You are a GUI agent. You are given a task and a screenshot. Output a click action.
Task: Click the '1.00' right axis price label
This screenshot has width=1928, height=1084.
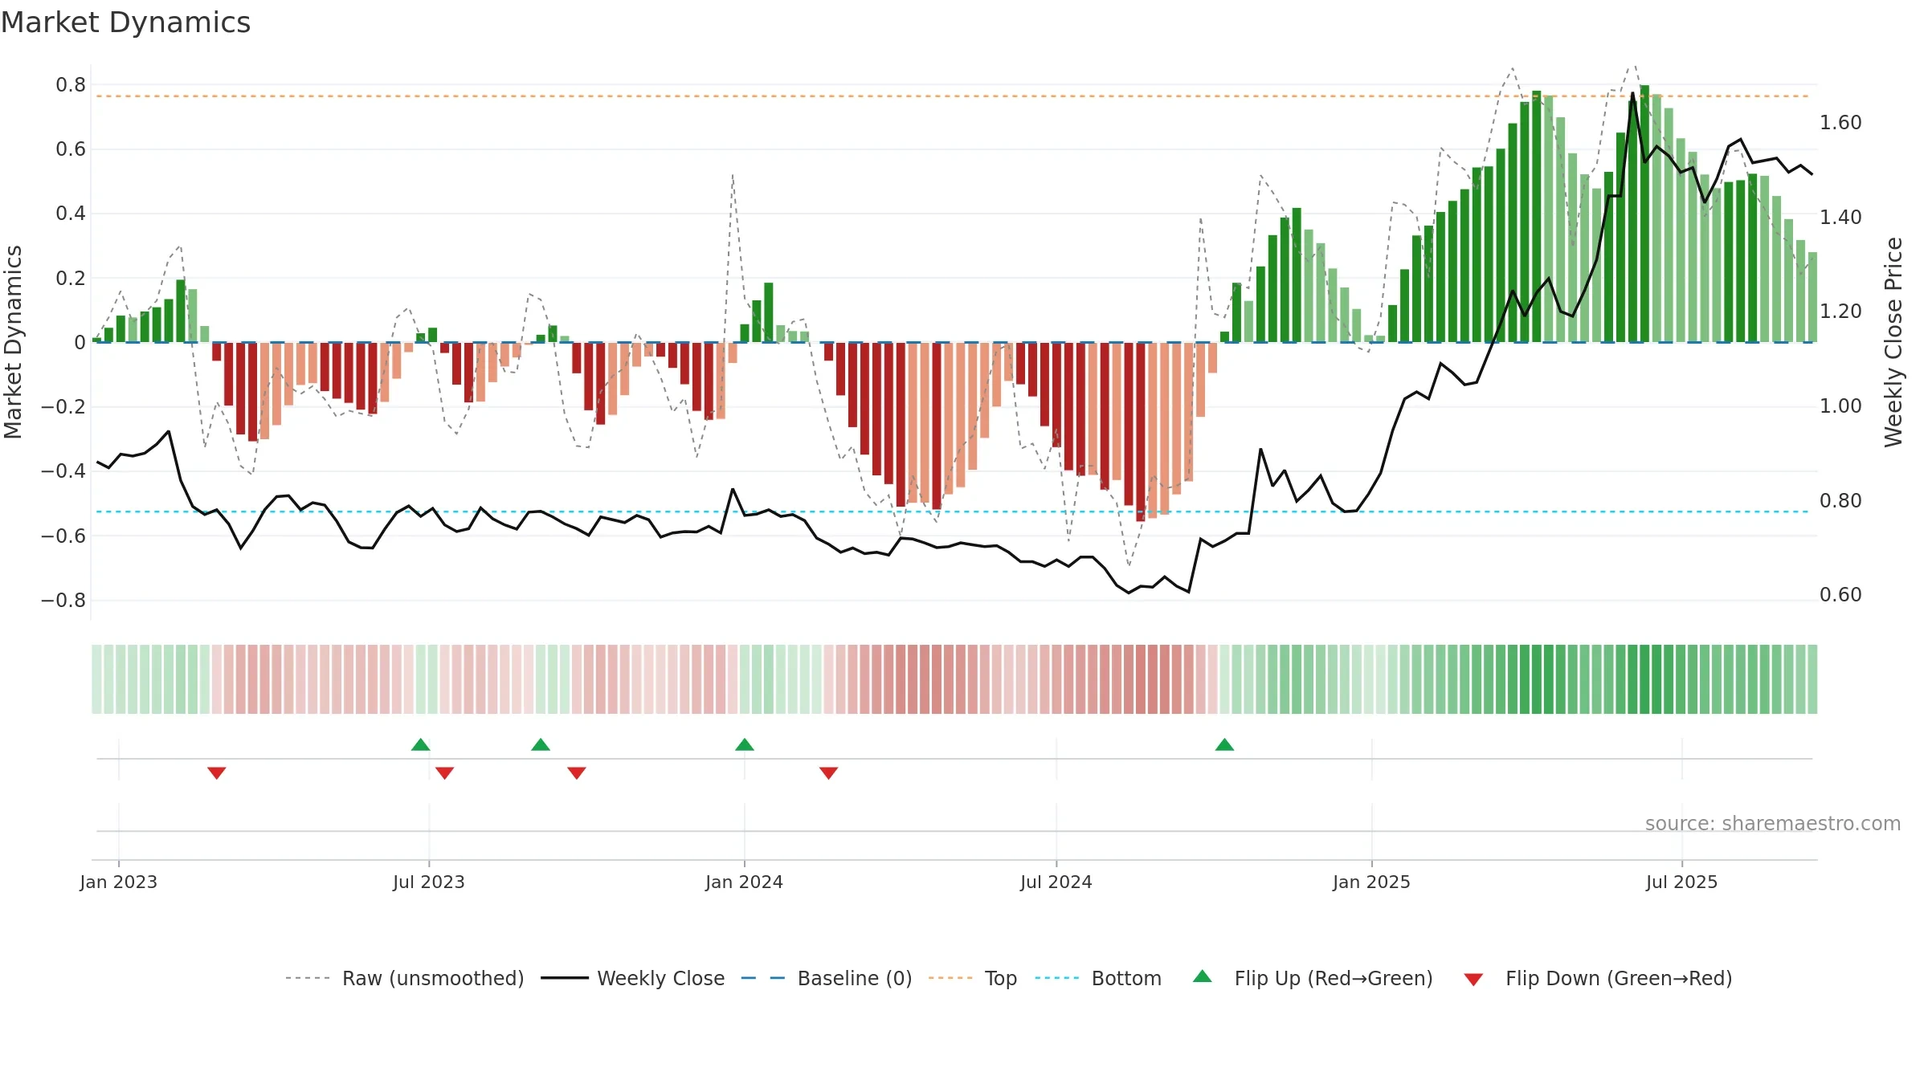coord(1840,405)
